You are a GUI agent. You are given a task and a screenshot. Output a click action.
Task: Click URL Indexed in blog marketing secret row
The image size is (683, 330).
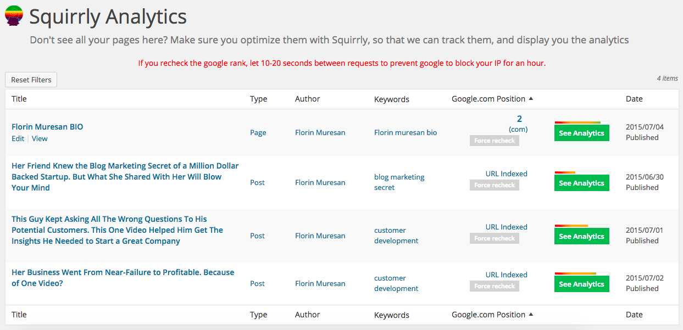point(506,174)
